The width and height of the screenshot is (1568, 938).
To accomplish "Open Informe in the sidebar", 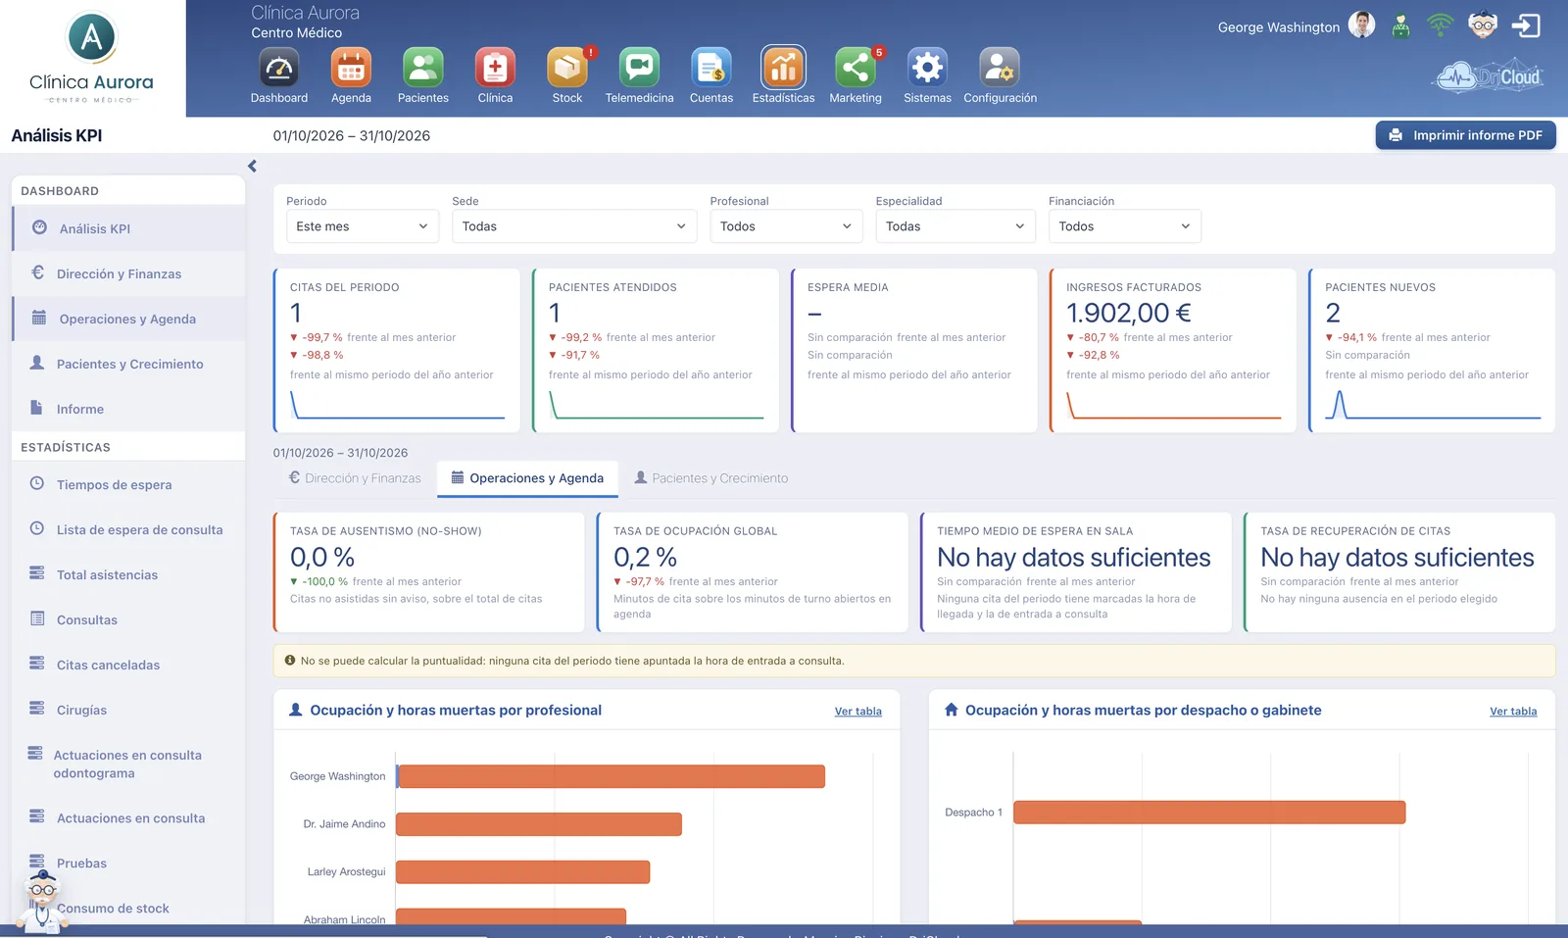I will click(x=129, y=409).
